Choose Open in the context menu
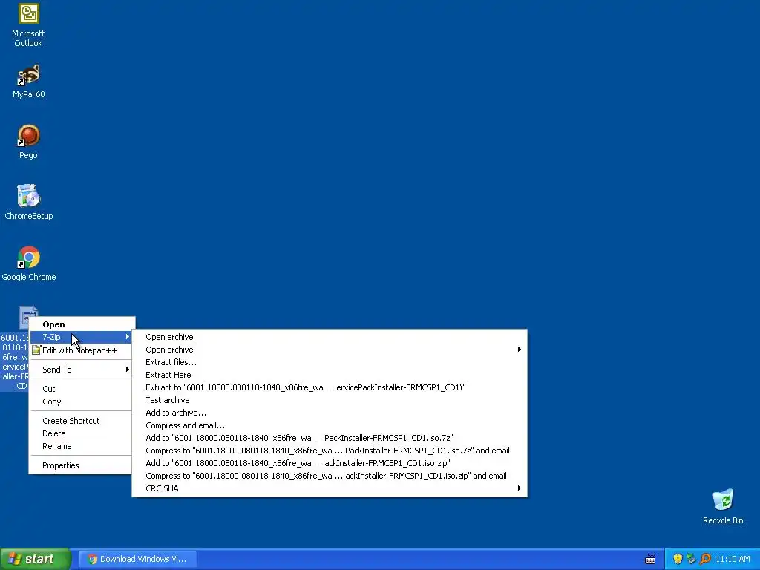760x570 pixels. (81, 324)
